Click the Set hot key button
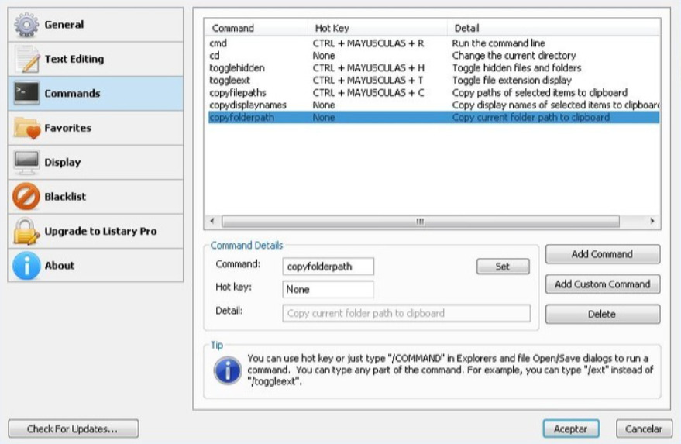This screenshot has width=681, height=444. pos(503,267)
